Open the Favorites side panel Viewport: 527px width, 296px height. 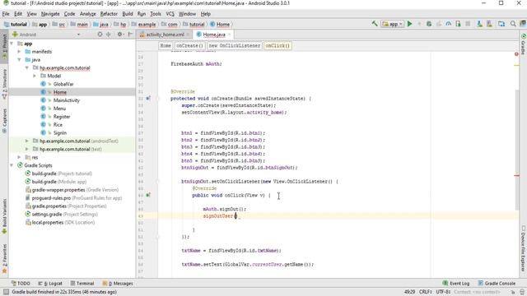(x=4, y=257)
